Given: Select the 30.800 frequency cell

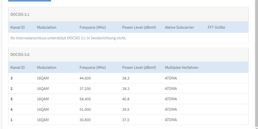Looking at the screenshot, I should pyautogui.click(x=85, y=120).
